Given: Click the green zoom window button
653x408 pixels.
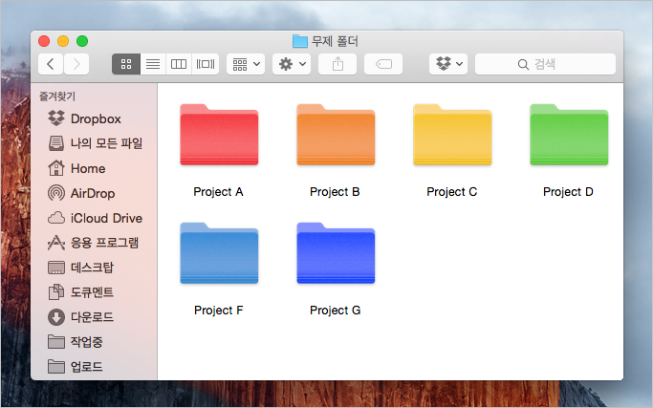Looking at the screenshot, I should (x=82, y=41).
